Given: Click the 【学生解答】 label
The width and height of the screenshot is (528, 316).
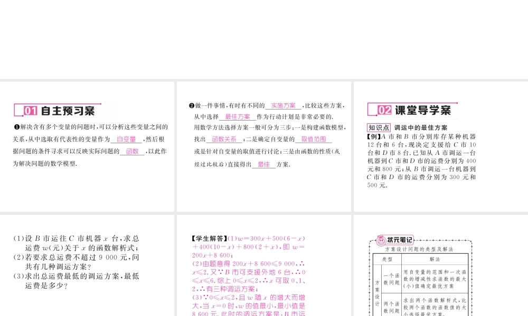Looking at the screenshot, I should 209,239.
